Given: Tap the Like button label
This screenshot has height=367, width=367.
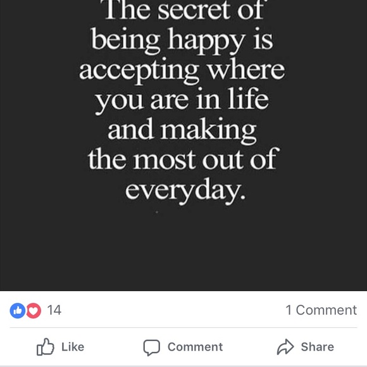Looking at the screenshot, I should point(73,347).
